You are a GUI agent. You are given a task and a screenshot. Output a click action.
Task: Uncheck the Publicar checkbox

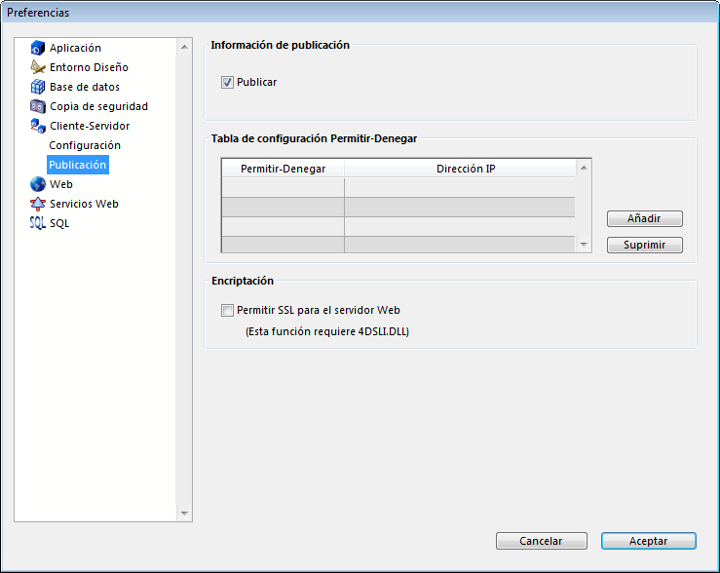pos(227,82)
